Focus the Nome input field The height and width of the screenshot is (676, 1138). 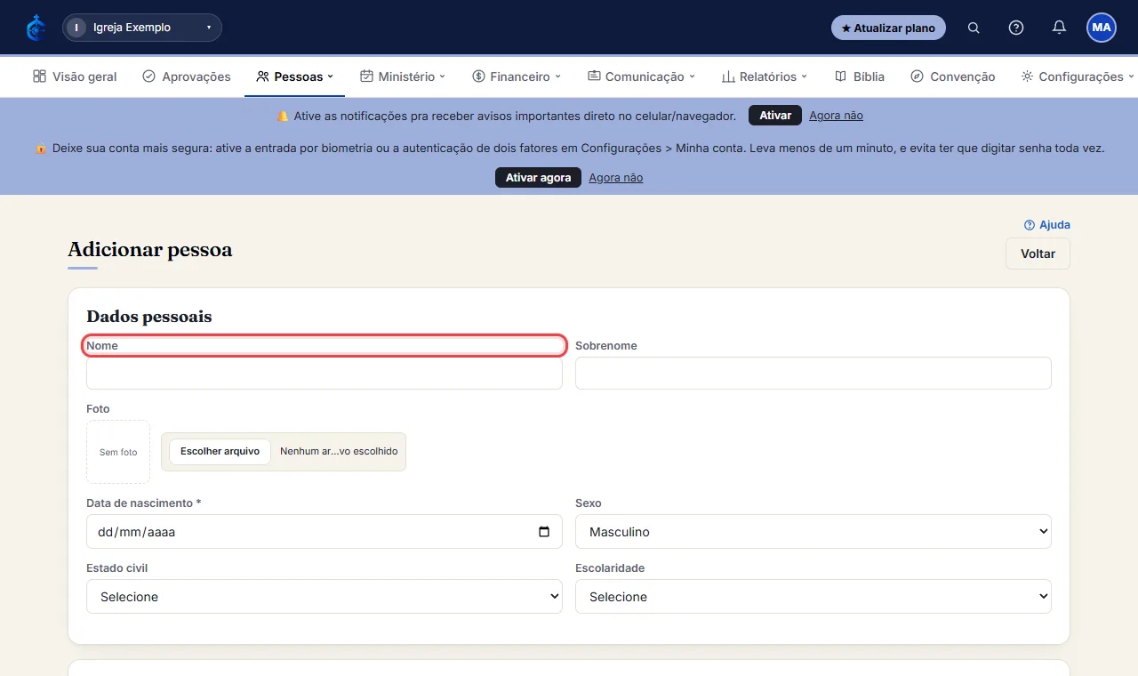tap(325, 374)
